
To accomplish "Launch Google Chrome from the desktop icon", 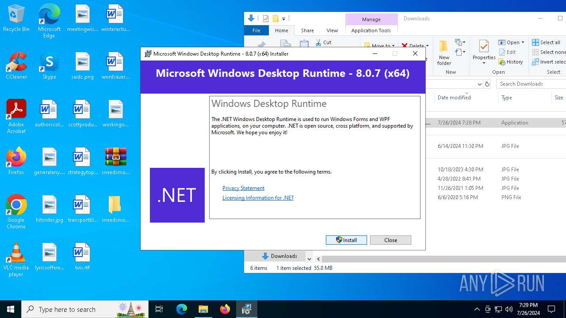I will [16, 212].
